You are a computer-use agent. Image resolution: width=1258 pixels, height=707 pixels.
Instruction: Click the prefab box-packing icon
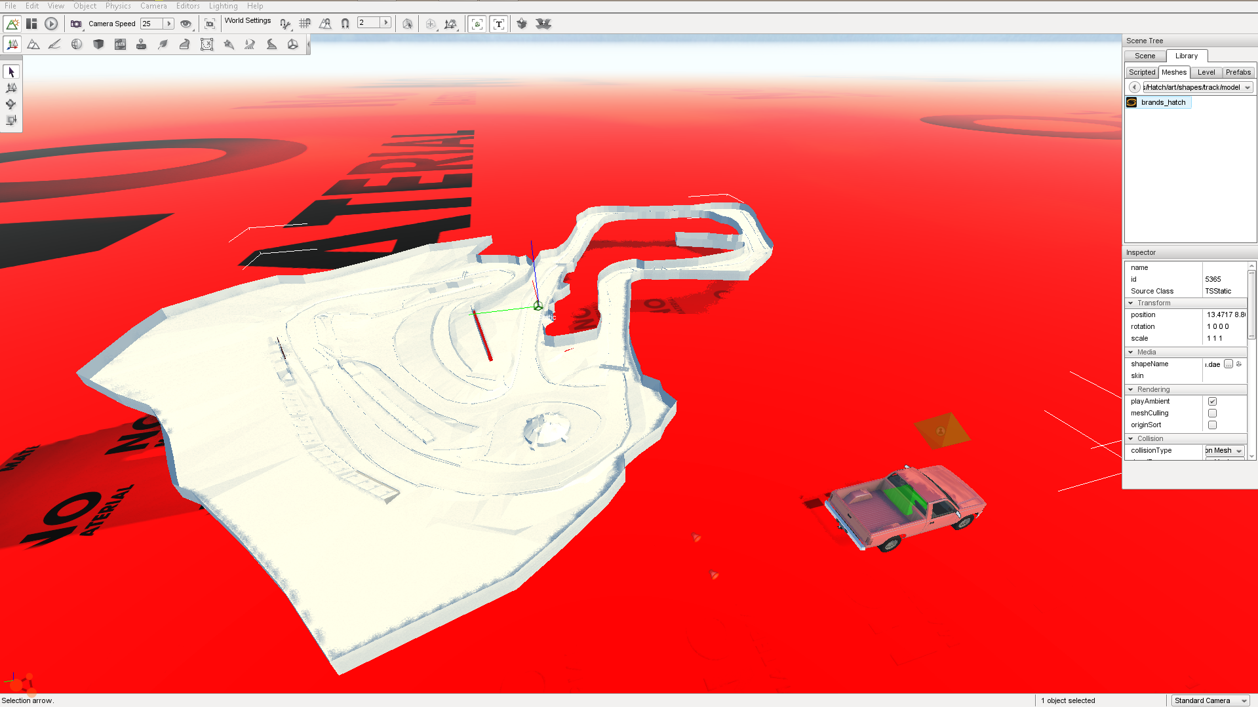coord(522,24)
